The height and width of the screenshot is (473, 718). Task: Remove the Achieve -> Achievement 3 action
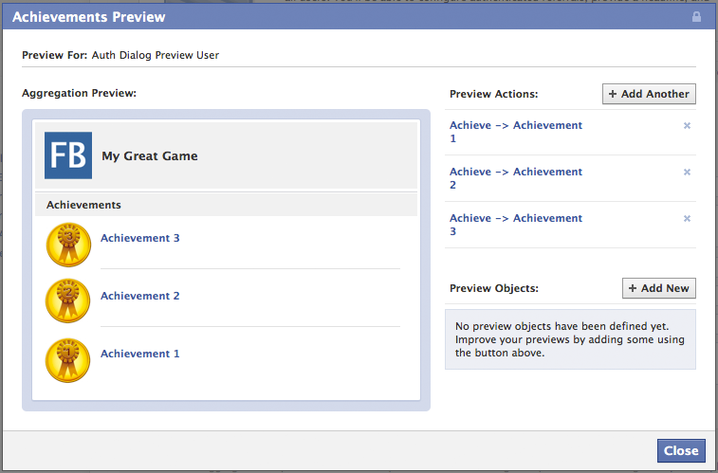(687, 218)
